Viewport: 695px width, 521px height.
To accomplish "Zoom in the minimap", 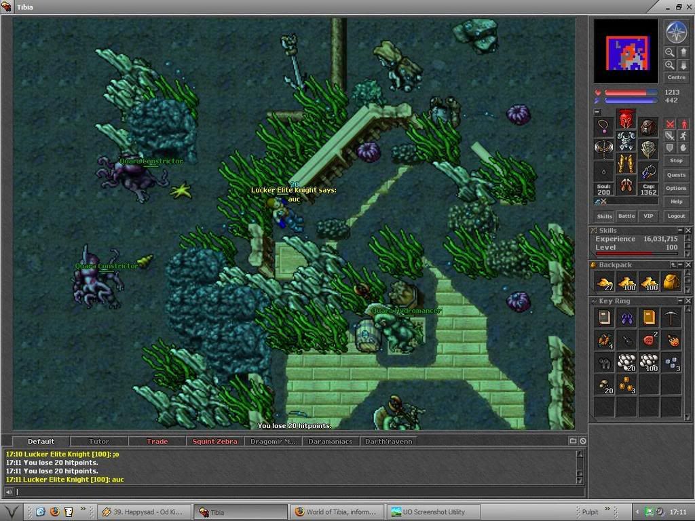I will (669, 65).
